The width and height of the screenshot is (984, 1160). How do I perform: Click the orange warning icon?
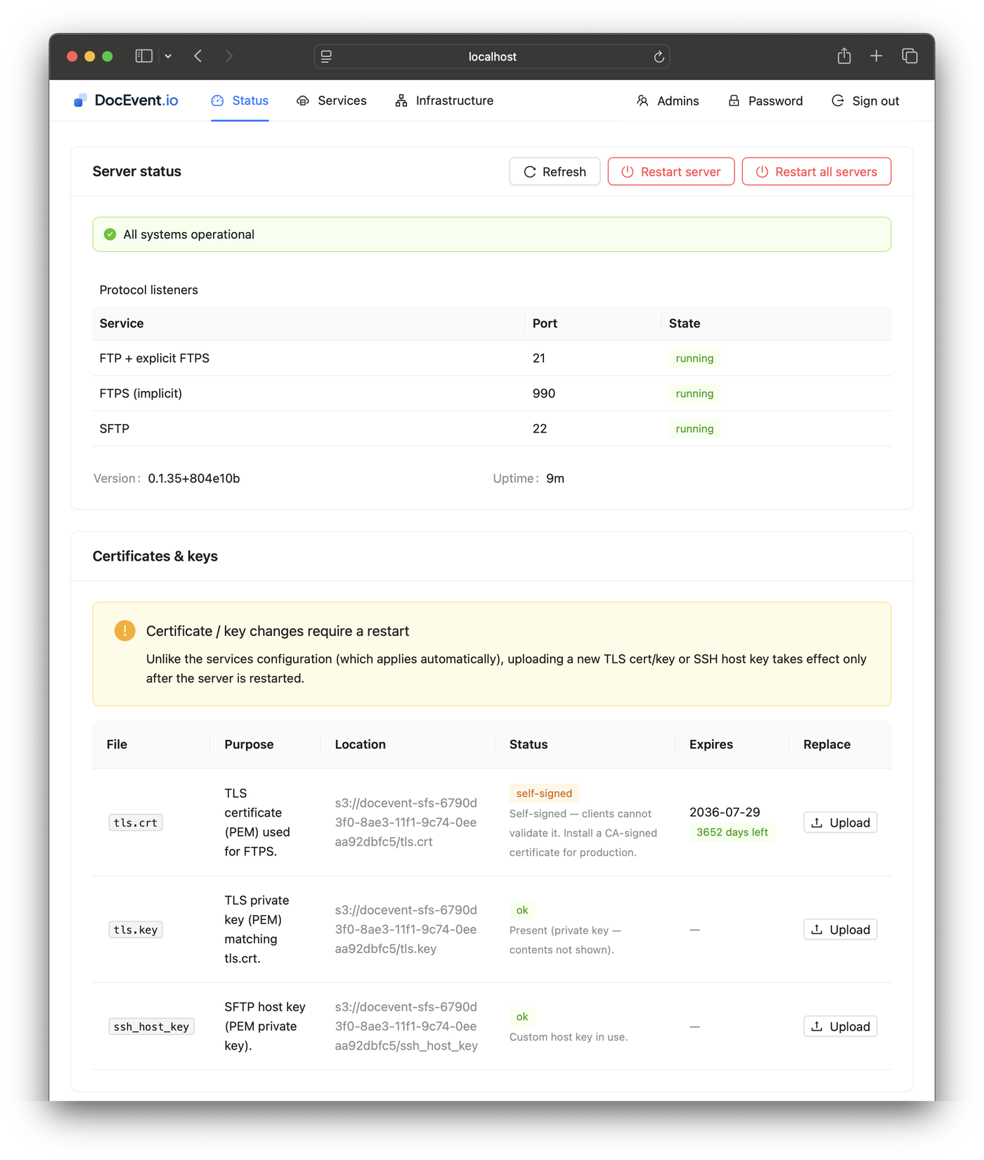pyautogui.click(x=125, y=630)
